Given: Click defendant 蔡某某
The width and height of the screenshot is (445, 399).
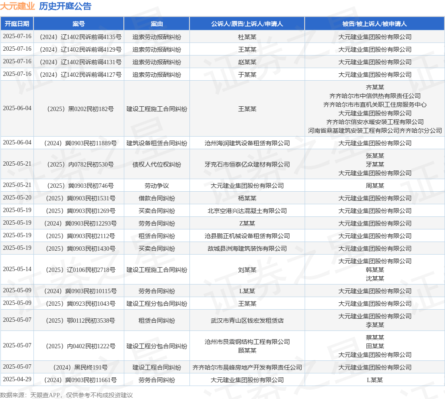Looking at the screenshot, I should tap(375, 337).
